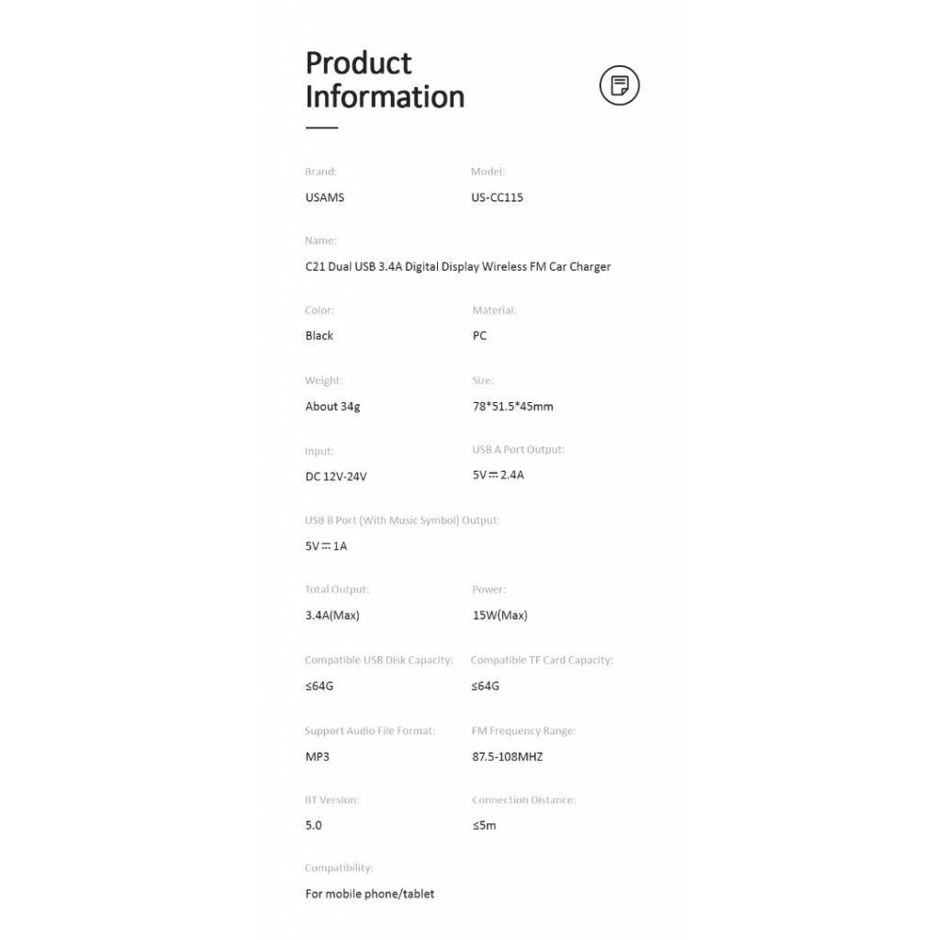Click the 5V 1A USB B output value
The height and width of the screenshot is (940, 940).
326,546
